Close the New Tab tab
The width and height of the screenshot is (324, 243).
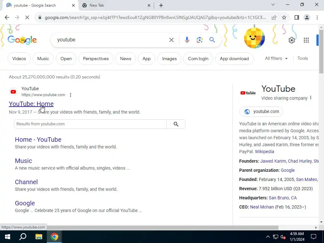(x=149, y=5)
